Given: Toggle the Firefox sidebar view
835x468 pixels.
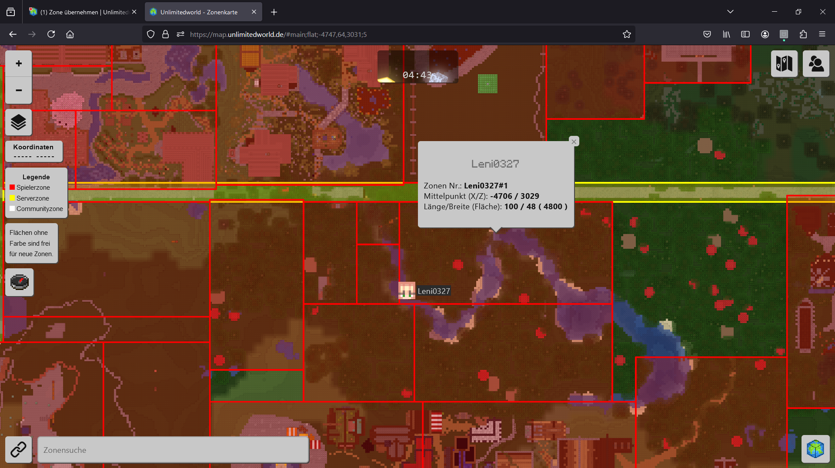Looking at the screenshot, I should pos(745,34).
